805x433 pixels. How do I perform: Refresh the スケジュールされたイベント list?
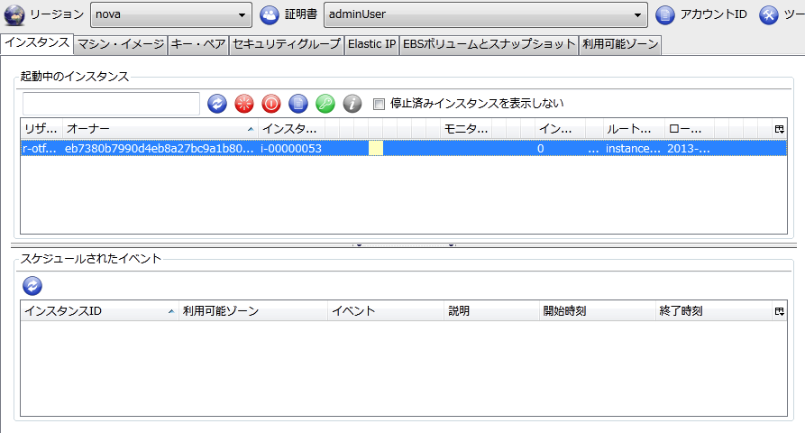32,285
